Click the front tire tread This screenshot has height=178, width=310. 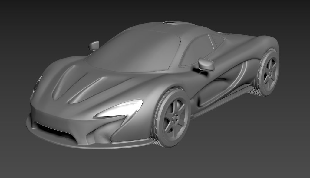(x=158, y=133)
